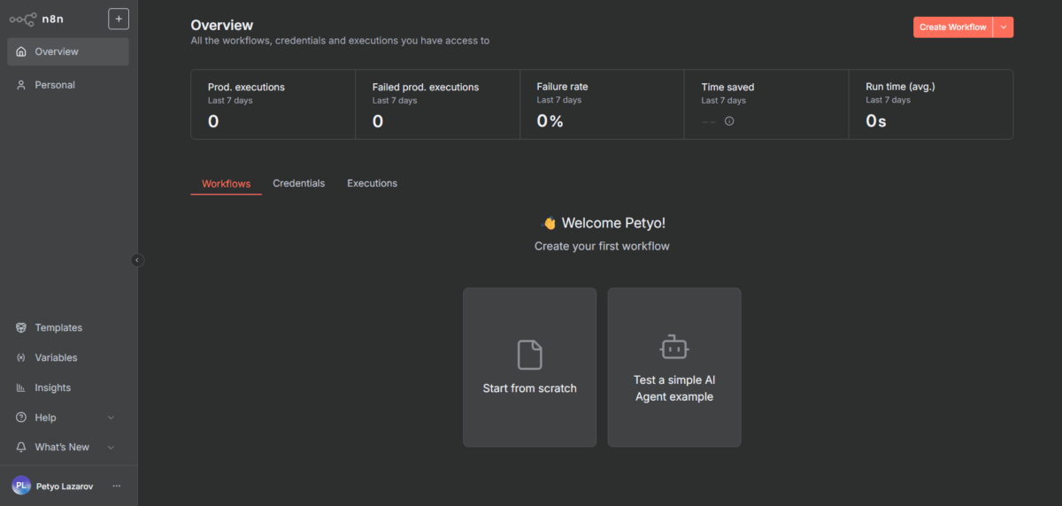
Task: Click the blank document icon in Start from scratch
Action: coord(529,355)
